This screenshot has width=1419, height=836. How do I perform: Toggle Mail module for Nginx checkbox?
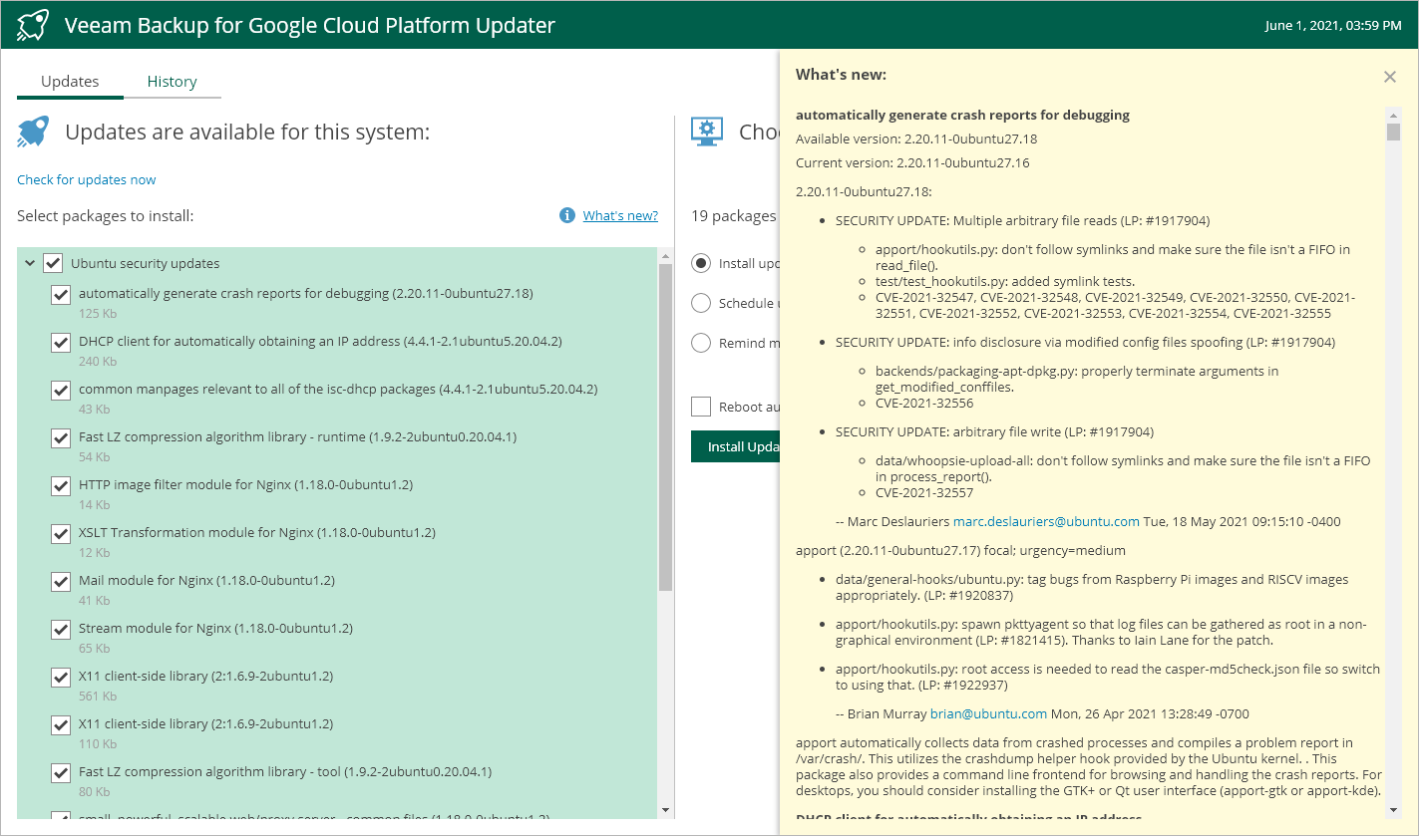coord(61,581)
